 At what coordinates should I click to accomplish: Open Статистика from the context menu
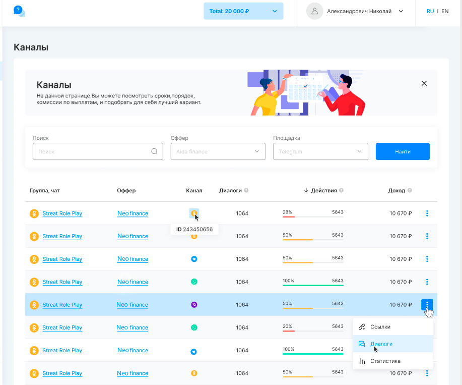coord(385,361)
